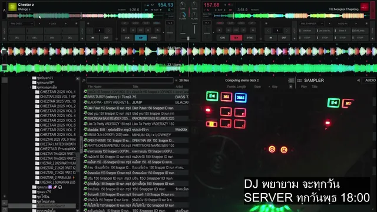This screenshot has height=212, width=377.
Task: Click the left deck KEY control
Action: tap(156, 10)
